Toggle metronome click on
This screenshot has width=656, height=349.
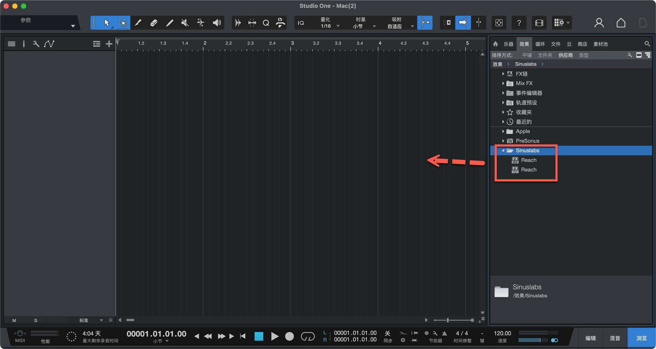coord(444,333)
